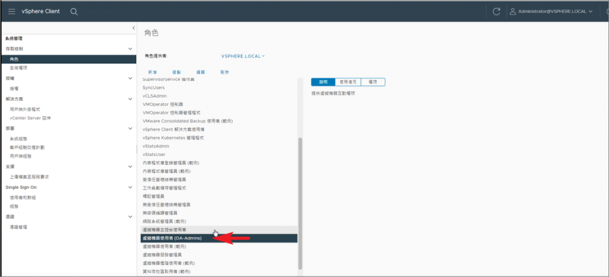Select 虛擬機器主控台使用者 role
The width and height of the screenshot is (609, 277).
coord(219,230)
